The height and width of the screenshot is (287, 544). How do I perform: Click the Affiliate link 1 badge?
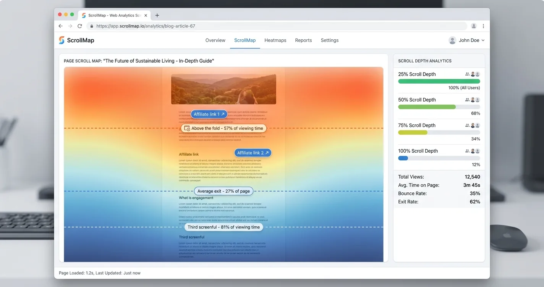tap(209, 114)
